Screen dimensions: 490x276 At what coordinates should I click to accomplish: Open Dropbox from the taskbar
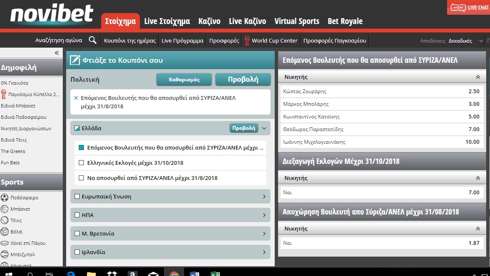tap(112, 274)
